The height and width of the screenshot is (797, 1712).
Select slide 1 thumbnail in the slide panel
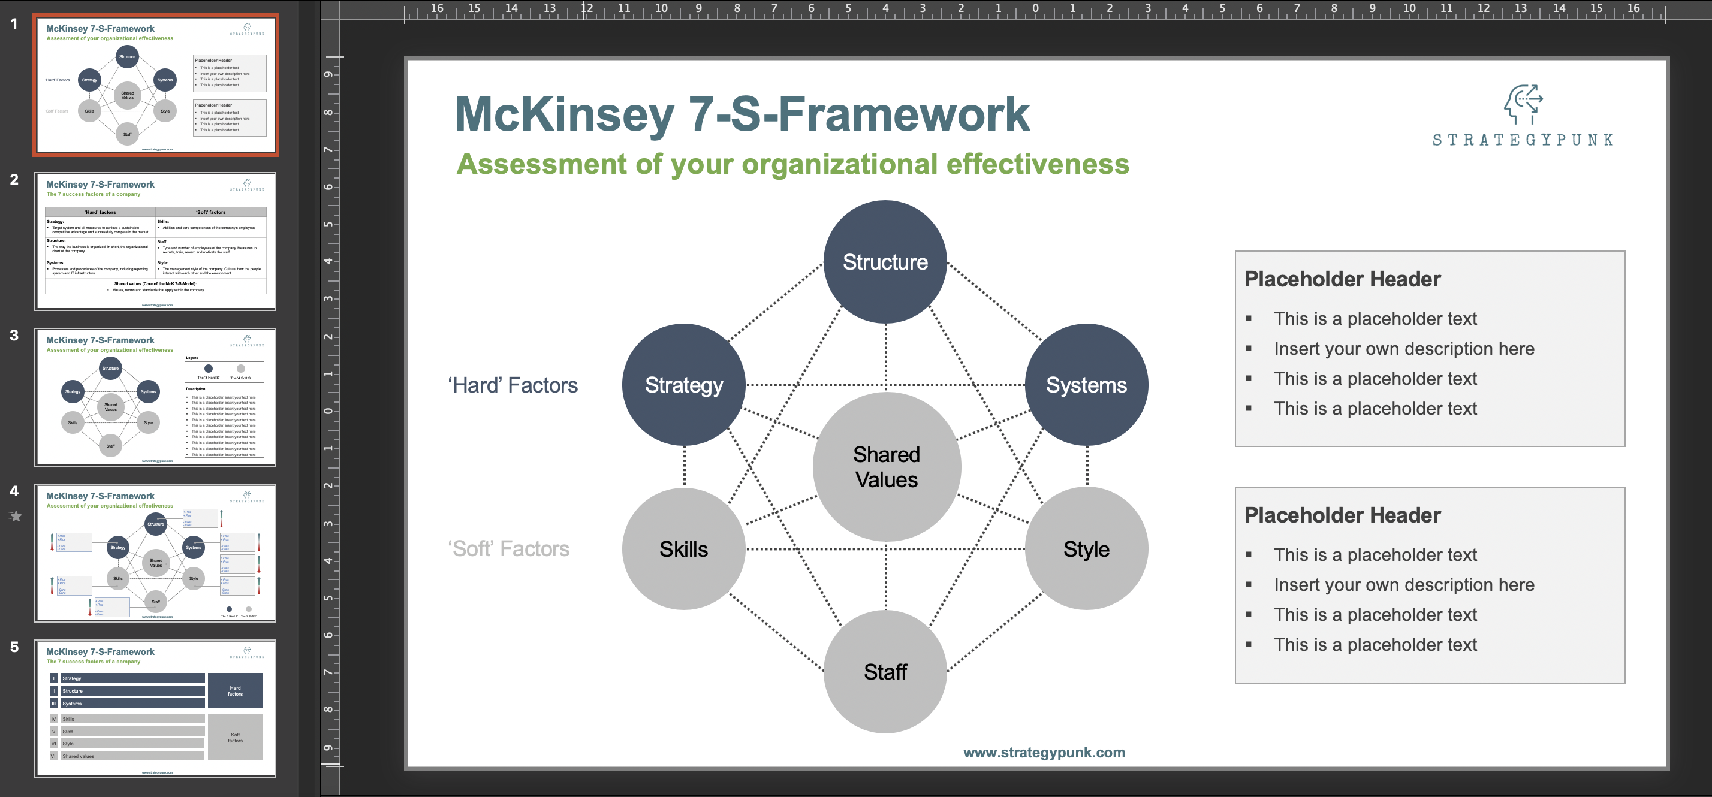tap(155, 85)
